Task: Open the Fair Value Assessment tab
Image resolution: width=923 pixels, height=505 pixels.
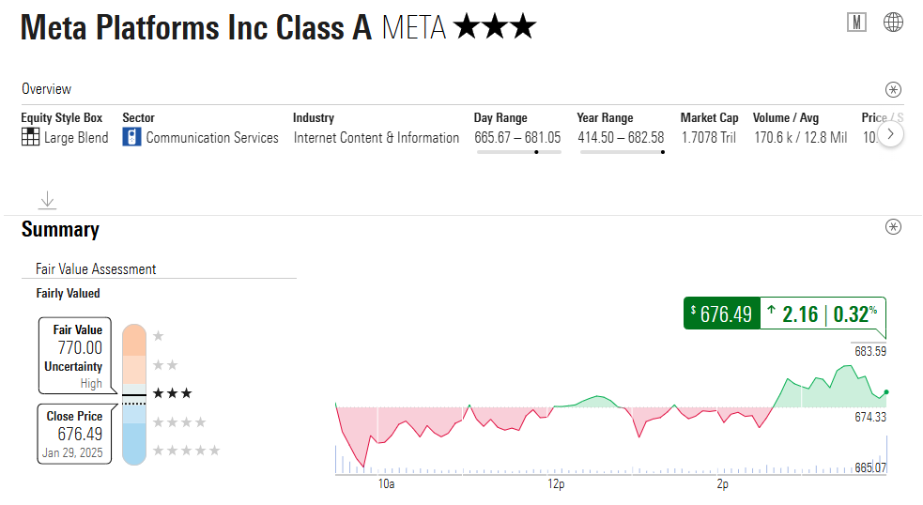Action: [96, 269]
